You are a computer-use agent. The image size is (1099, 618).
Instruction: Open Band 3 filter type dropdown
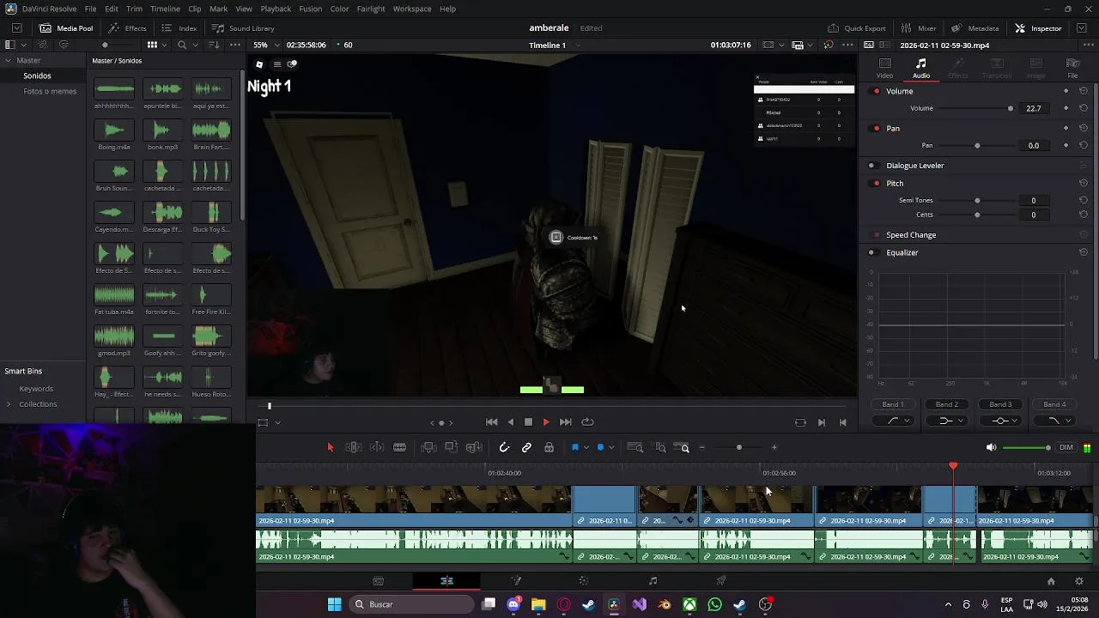pos(1001,421)
